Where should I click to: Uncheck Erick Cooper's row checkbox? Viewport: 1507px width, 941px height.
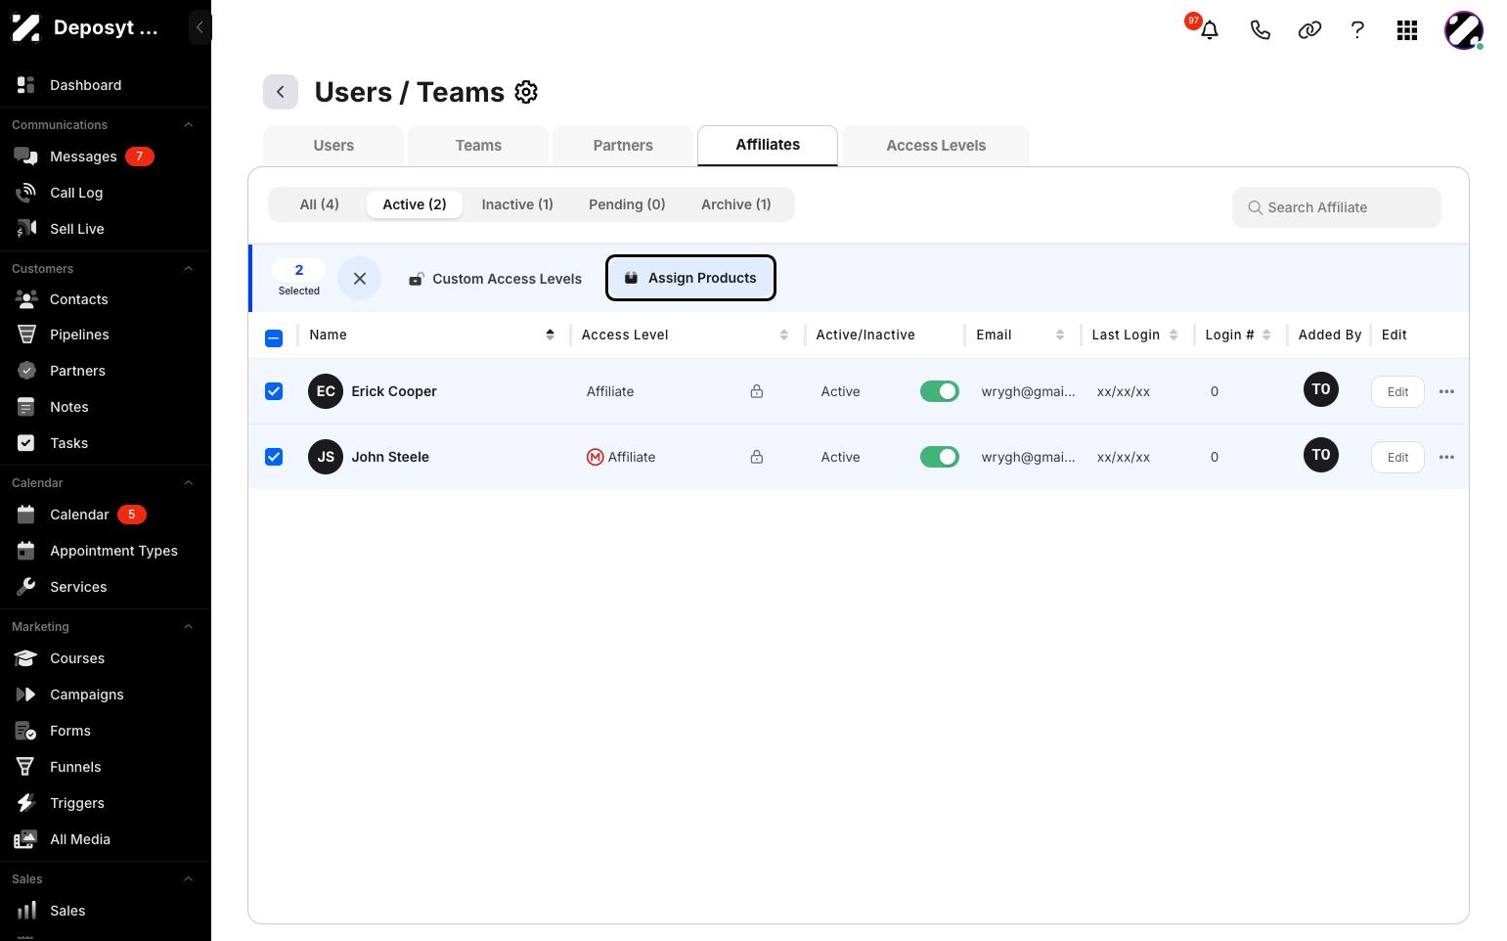coord(274,391)
